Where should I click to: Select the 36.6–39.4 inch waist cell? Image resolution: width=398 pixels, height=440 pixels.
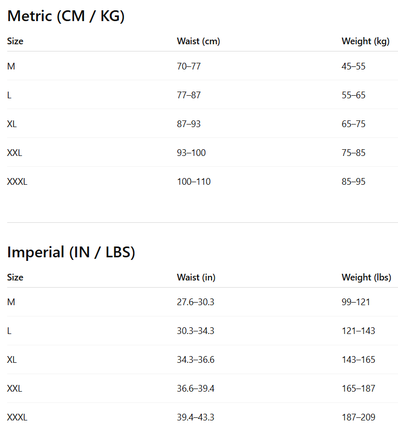click(x=195, y=389)
